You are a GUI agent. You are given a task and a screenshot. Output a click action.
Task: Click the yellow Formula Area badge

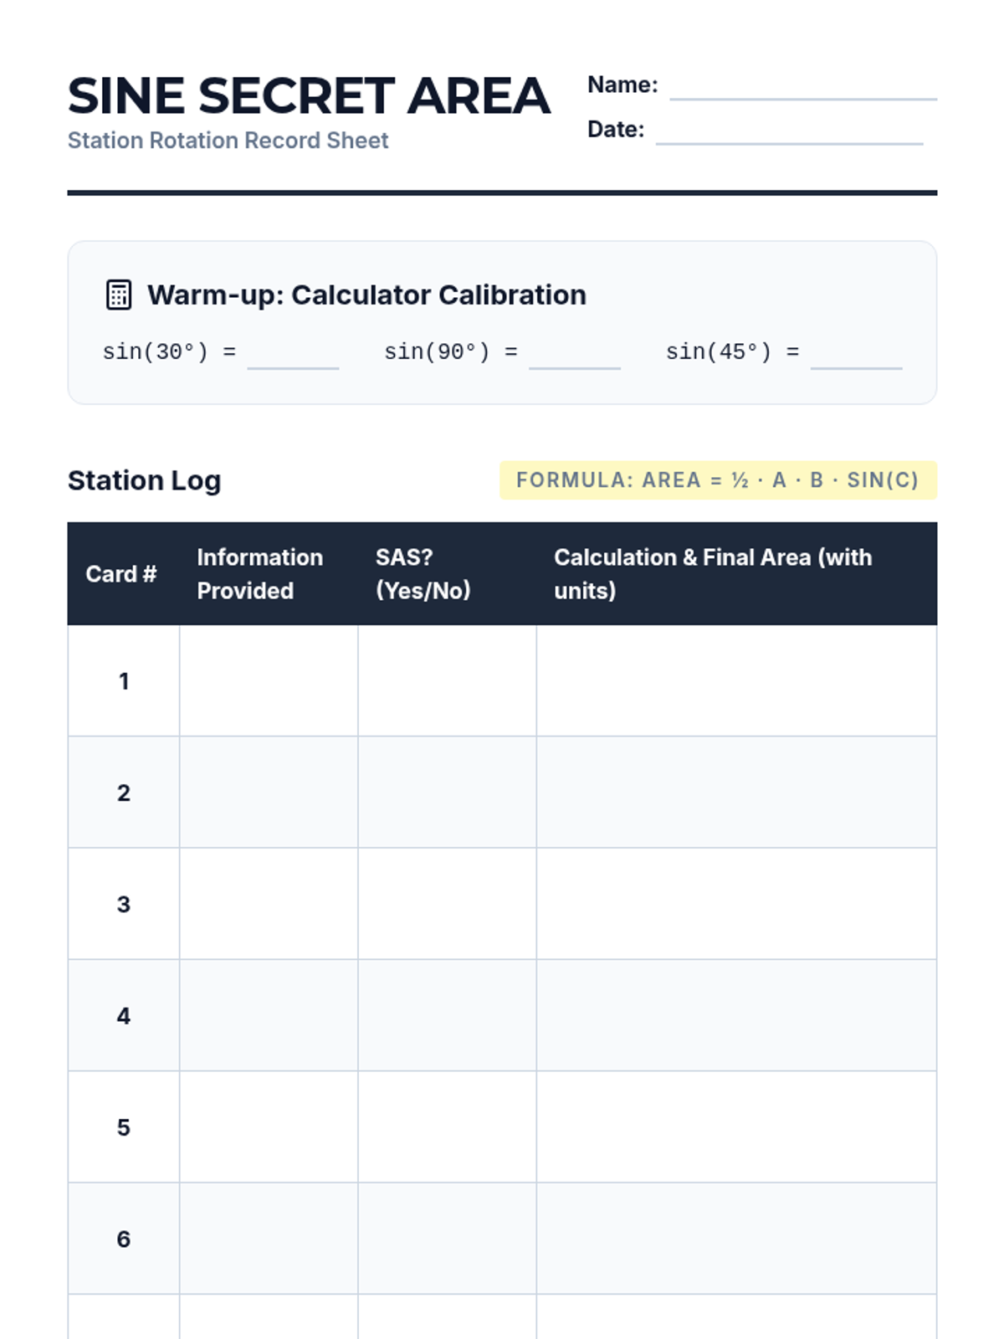718,480
